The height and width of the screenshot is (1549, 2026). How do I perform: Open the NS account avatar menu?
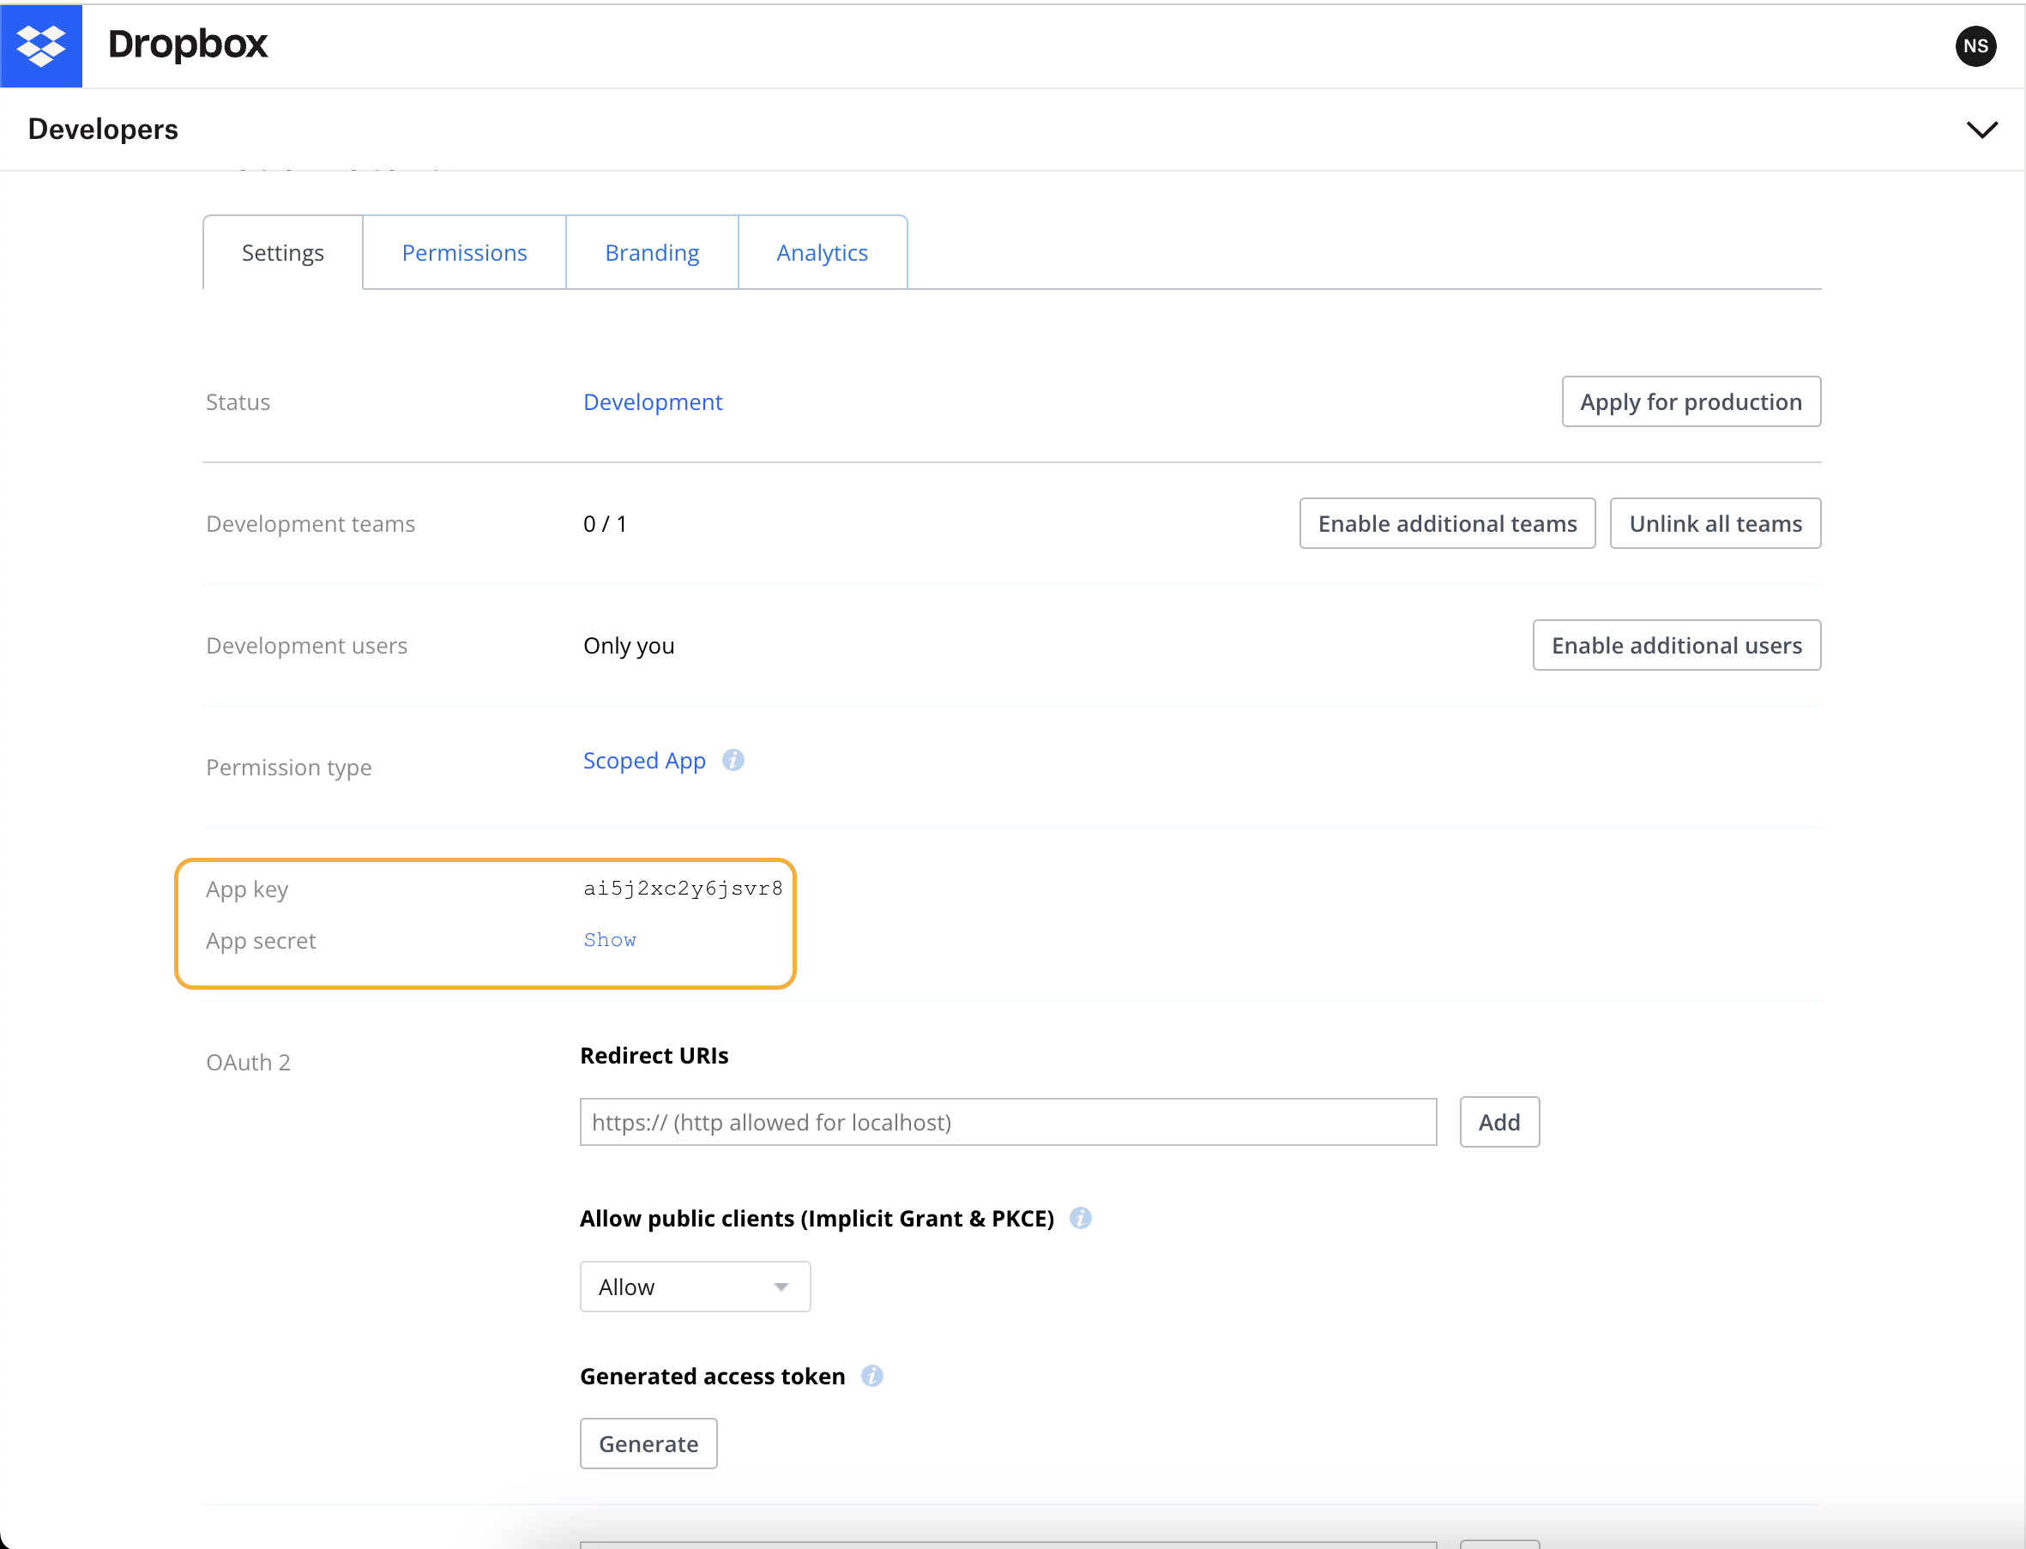tap(1975, 46)
